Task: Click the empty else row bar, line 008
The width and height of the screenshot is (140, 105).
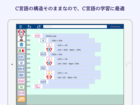Action: tap(72, 68)
